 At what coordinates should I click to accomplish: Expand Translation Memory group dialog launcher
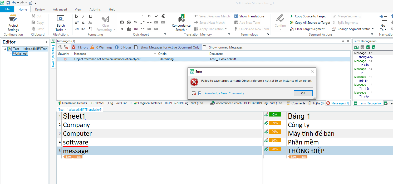[229, 35]
